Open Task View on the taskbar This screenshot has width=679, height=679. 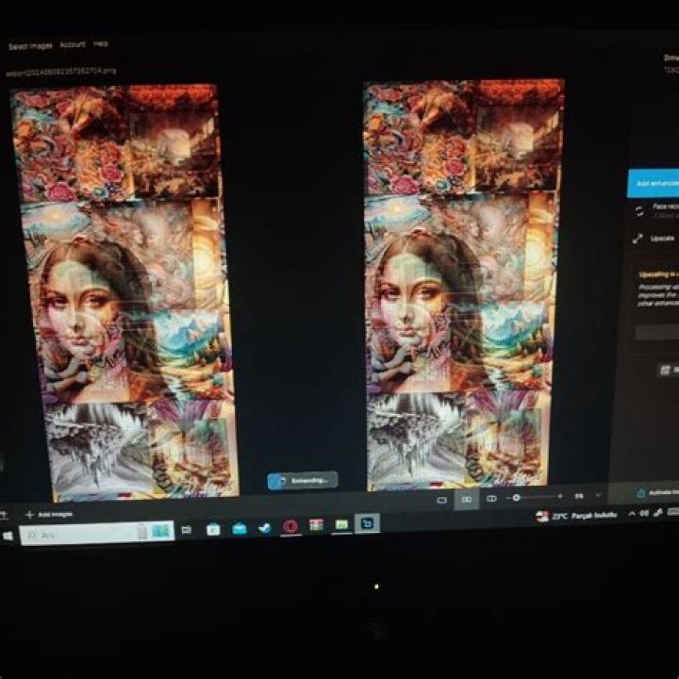click(186, 530)
